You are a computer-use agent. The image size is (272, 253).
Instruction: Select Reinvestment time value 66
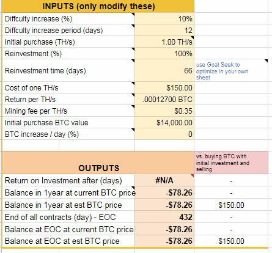click(164, 70)
